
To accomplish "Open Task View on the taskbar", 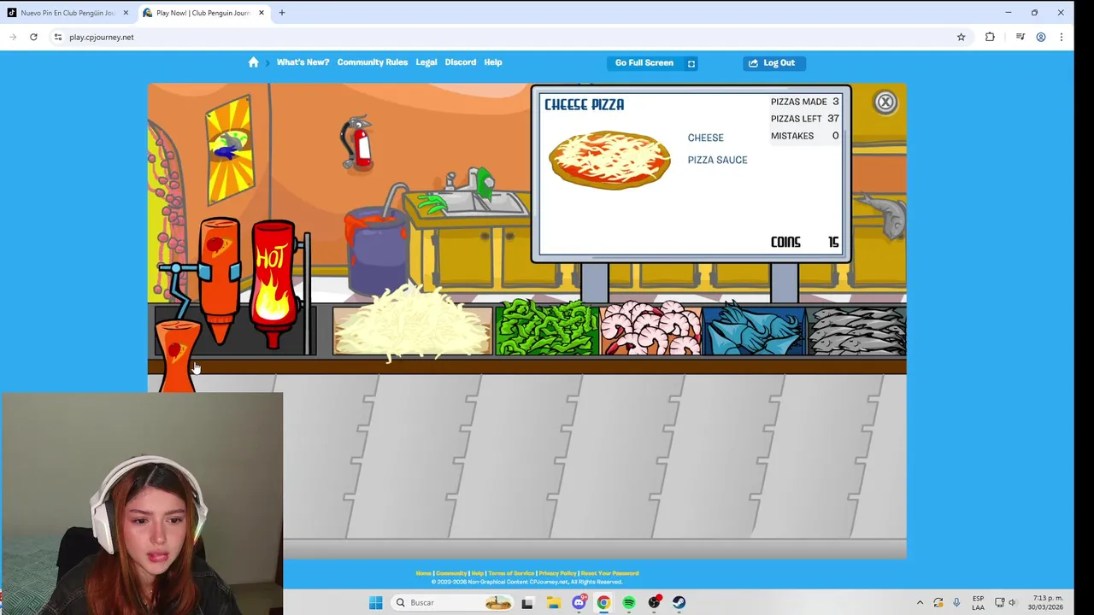I will (x=527, y=602).
